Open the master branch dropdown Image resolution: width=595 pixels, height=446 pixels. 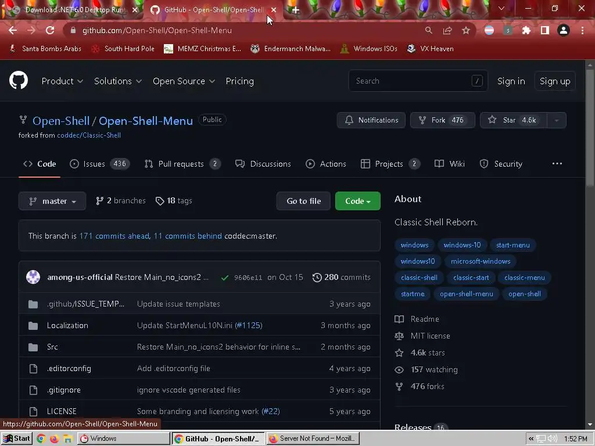[52, 201]
